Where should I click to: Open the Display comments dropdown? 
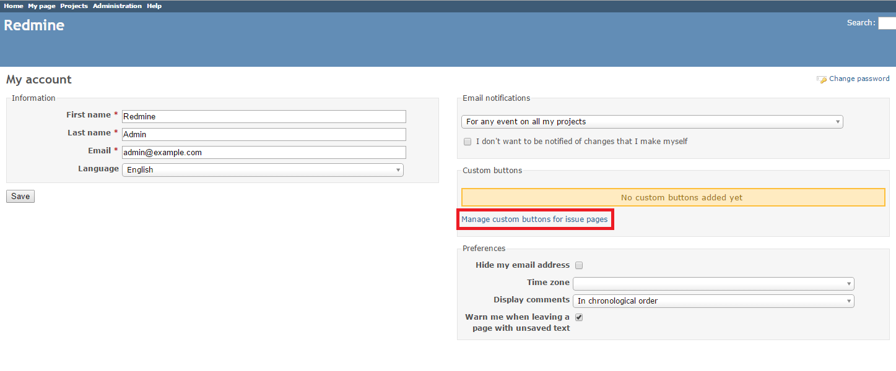click(713, 301)
